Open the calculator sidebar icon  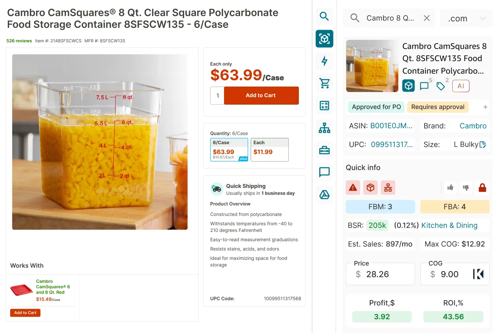tap(324, 105)
